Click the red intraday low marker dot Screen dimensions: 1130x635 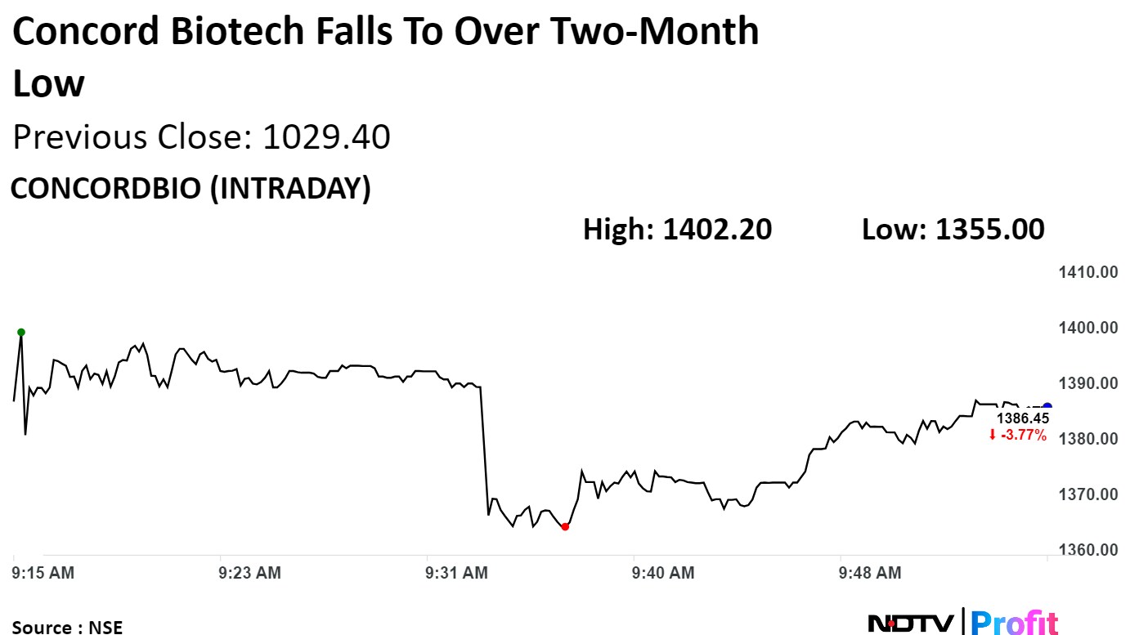(565, 527)
